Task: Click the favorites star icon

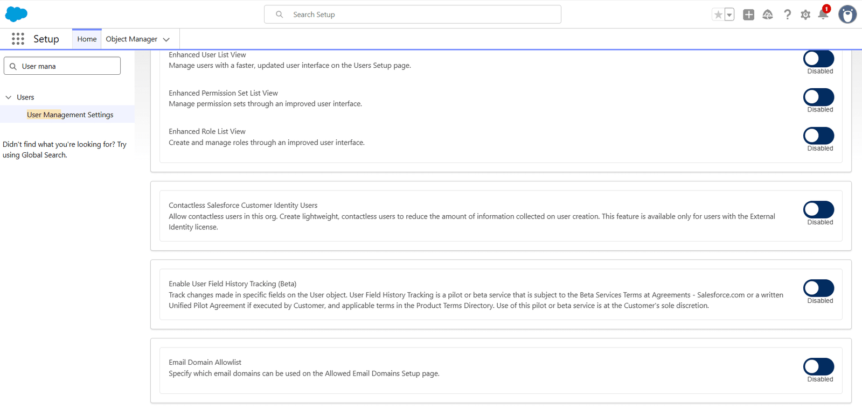Action: coord(718,15)
